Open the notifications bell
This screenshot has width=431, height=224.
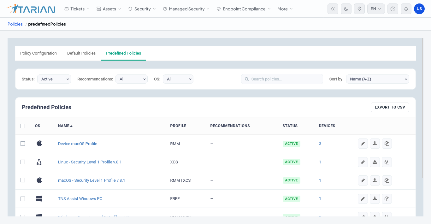(x=406, y=9)
